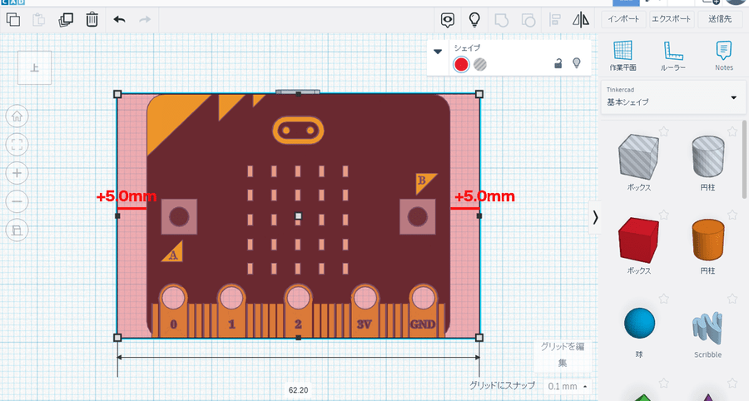Click the right +5.0mm annotation text
749x401 pixels.
[x=484, y=196]
